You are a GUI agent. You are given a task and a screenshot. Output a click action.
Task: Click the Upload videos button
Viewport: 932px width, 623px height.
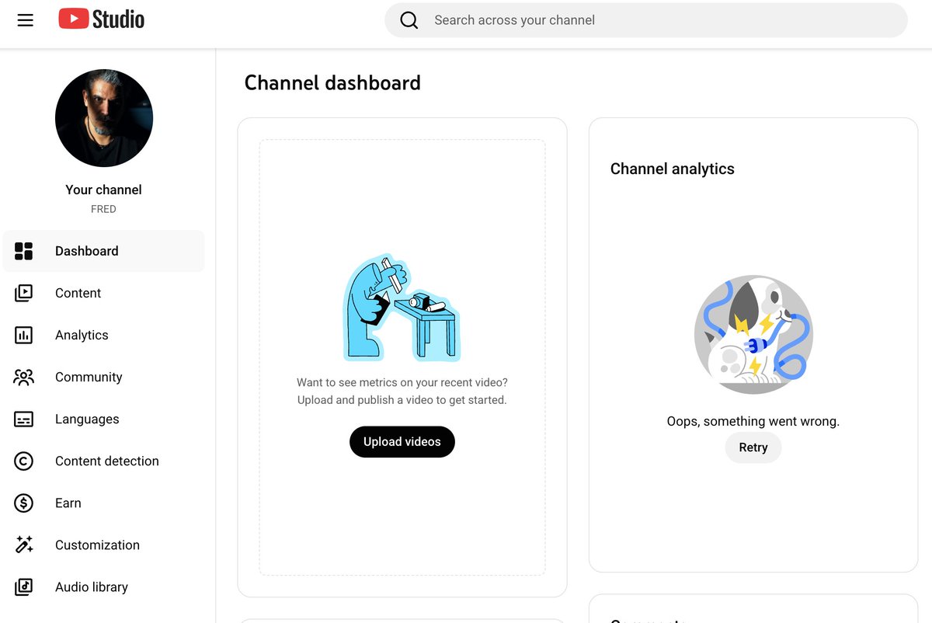click(402, 441)
